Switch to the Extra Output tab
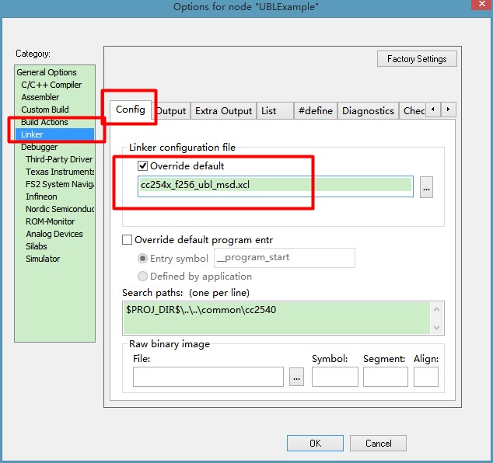Viewport: 493px width, 463px height. (x=223, y=111)
